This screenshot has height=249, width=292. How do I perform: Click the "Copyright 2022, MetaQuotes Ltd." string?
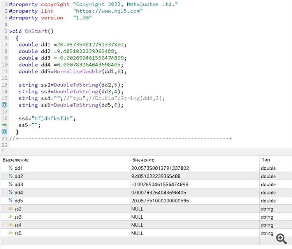(125, 4)
